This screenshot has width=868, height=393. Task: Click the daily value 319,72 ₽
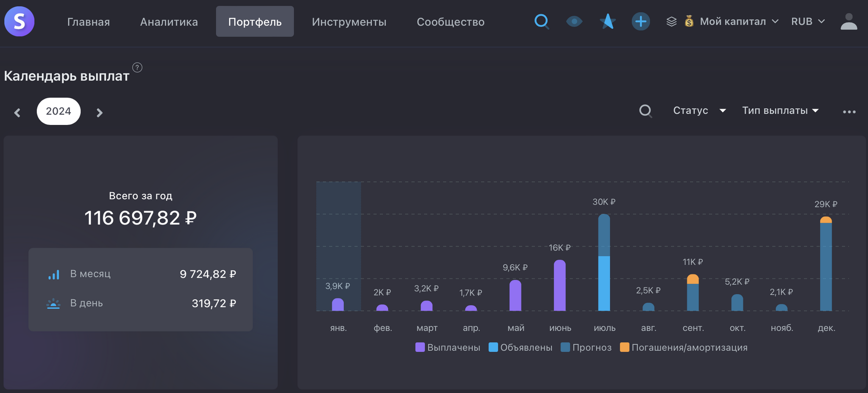tap(214, 304)
